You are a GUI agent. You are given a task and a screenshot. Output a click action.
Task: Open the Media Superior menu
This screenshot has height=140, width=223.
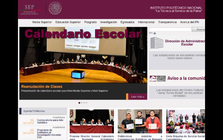tap(42, 22)
